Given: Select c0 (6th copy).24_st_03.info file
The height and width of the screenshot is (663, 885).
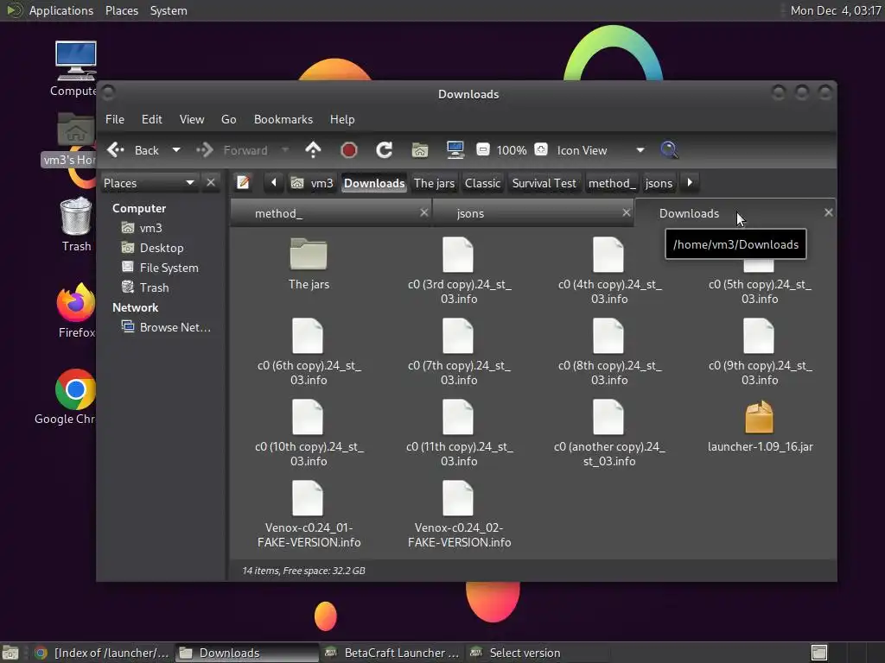Looking at the screenshot, I should (x=308, y=336).
